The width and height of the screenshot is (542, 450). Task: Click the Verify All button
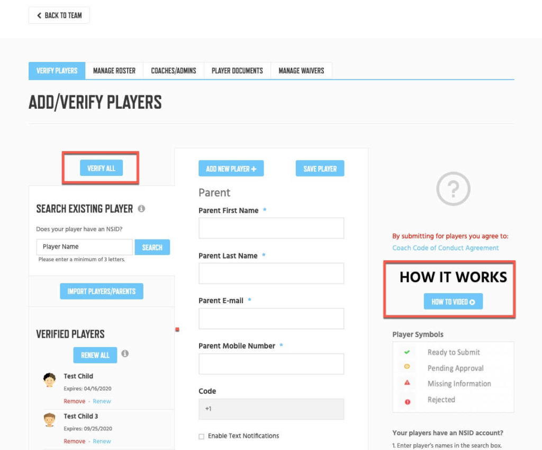pyautogui.click(x=101, y=168)
